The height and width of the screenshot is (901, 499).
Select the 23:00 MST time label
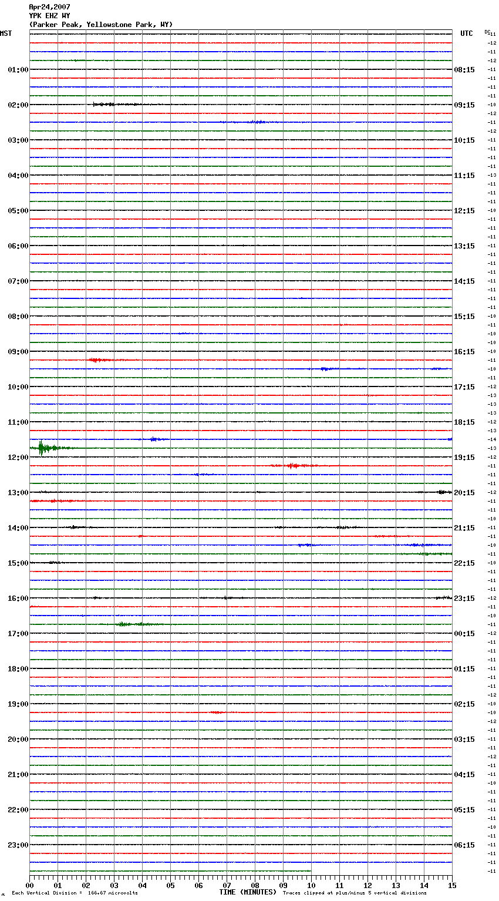(18, 845)
